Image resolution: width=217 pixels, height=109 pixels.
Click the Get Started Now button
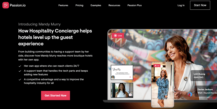(56, 95)
